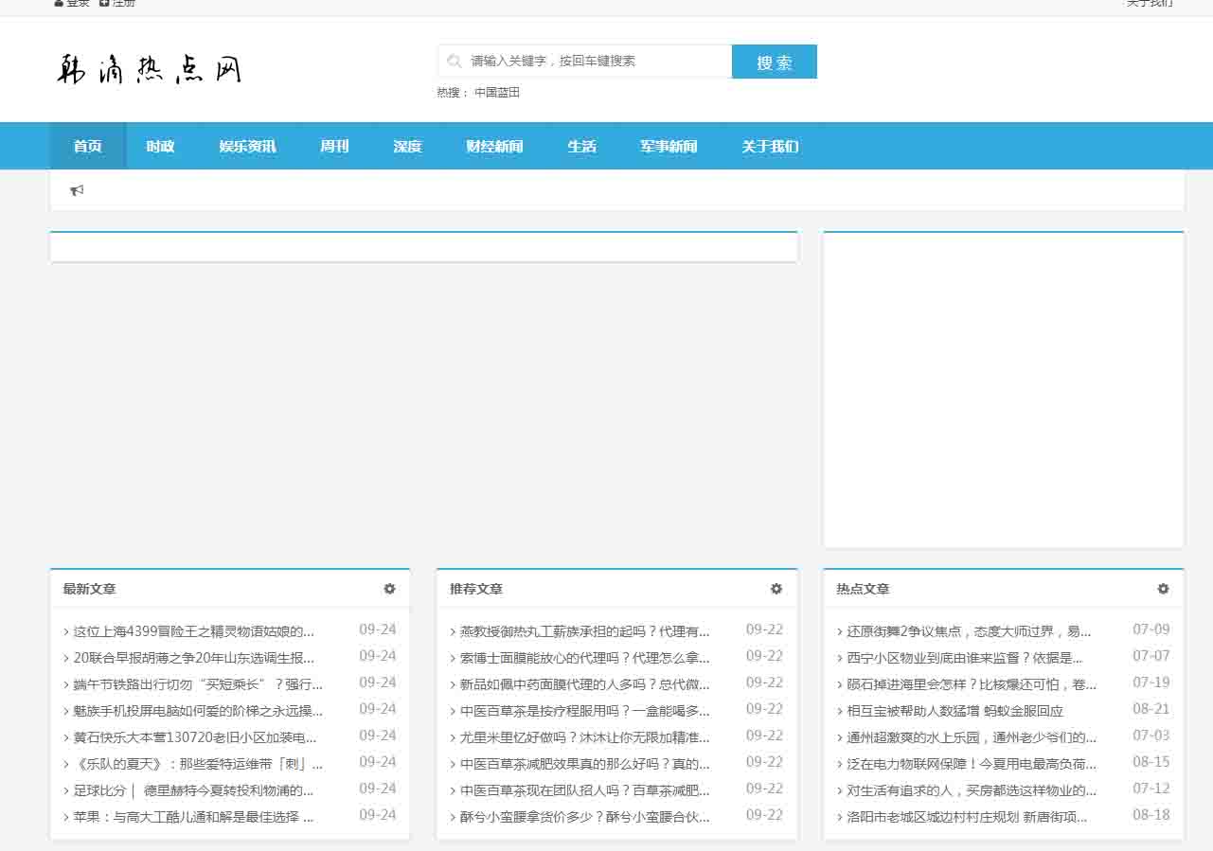
Task: Click the site logo at top left
Action: pos(149,69)
